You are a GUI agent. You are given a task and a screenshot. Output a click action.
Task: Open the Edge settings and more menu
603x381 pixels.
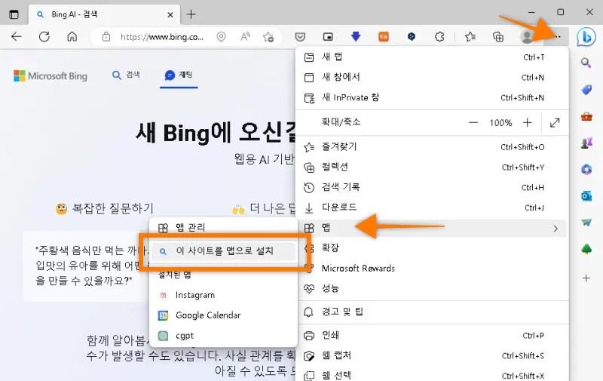(558, 36)
